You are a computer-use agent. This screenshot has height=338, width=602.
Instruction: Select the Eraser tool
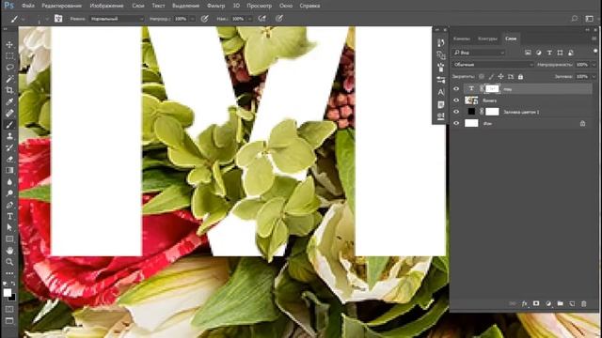pyautogui.click(x=9, y=159)
